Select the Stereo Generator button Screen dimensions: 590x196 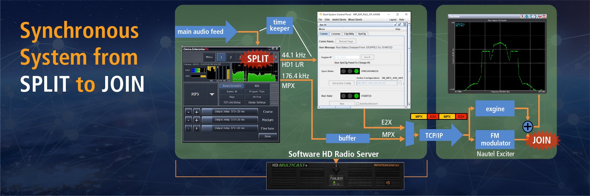232,86
